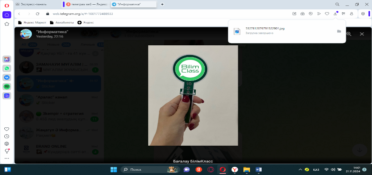Image resolution: width=372 pixels, height=175 pixels.
Task: Open Spotify player in Opera sidebar
Action: (7, 86)
